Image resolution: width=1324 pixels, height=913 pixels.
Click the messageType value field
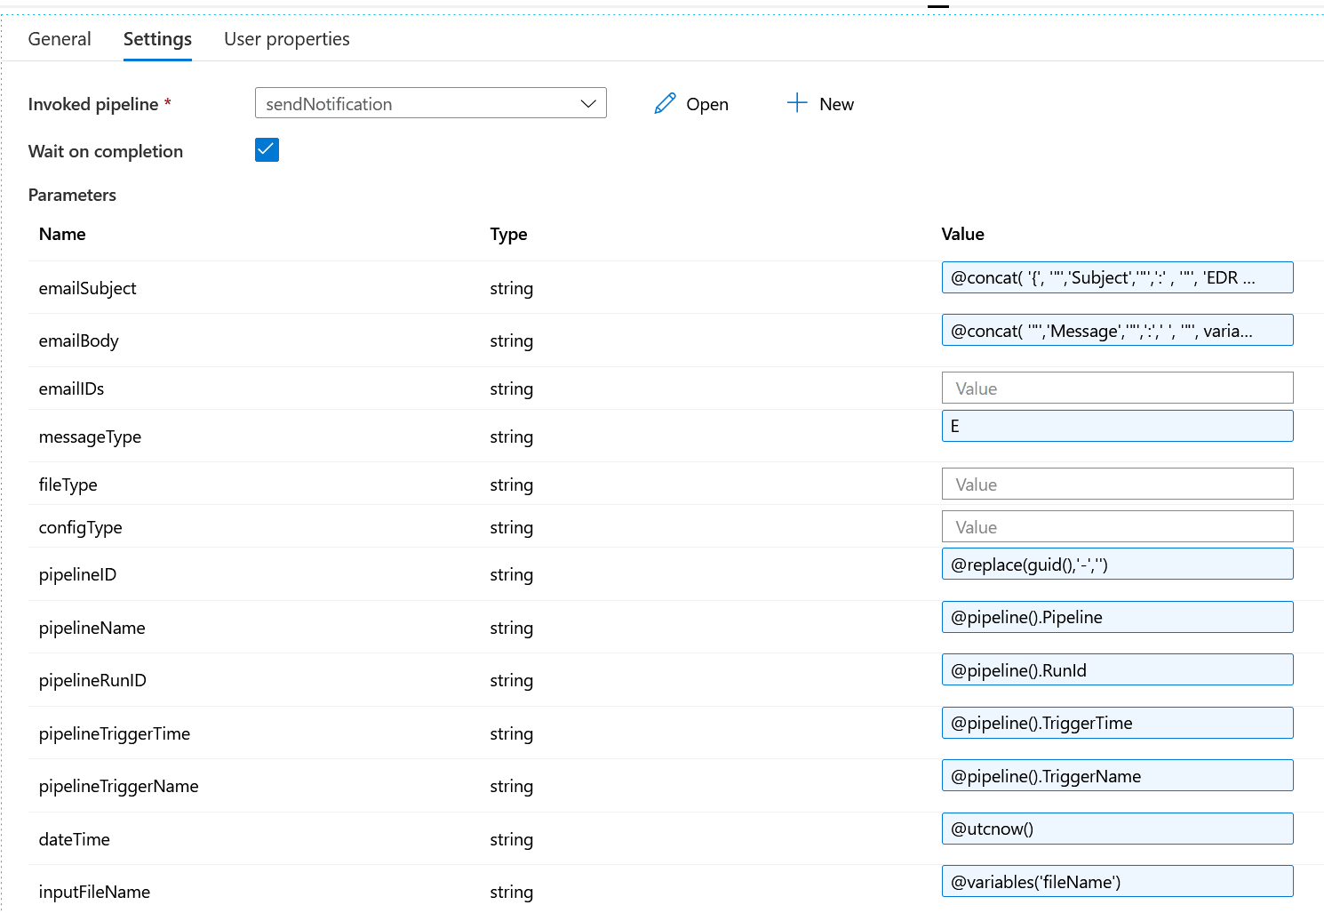pos(1117,426)
